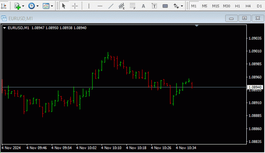Switch to the M5 timeframe
265x153 pixels.
point(204,6)
